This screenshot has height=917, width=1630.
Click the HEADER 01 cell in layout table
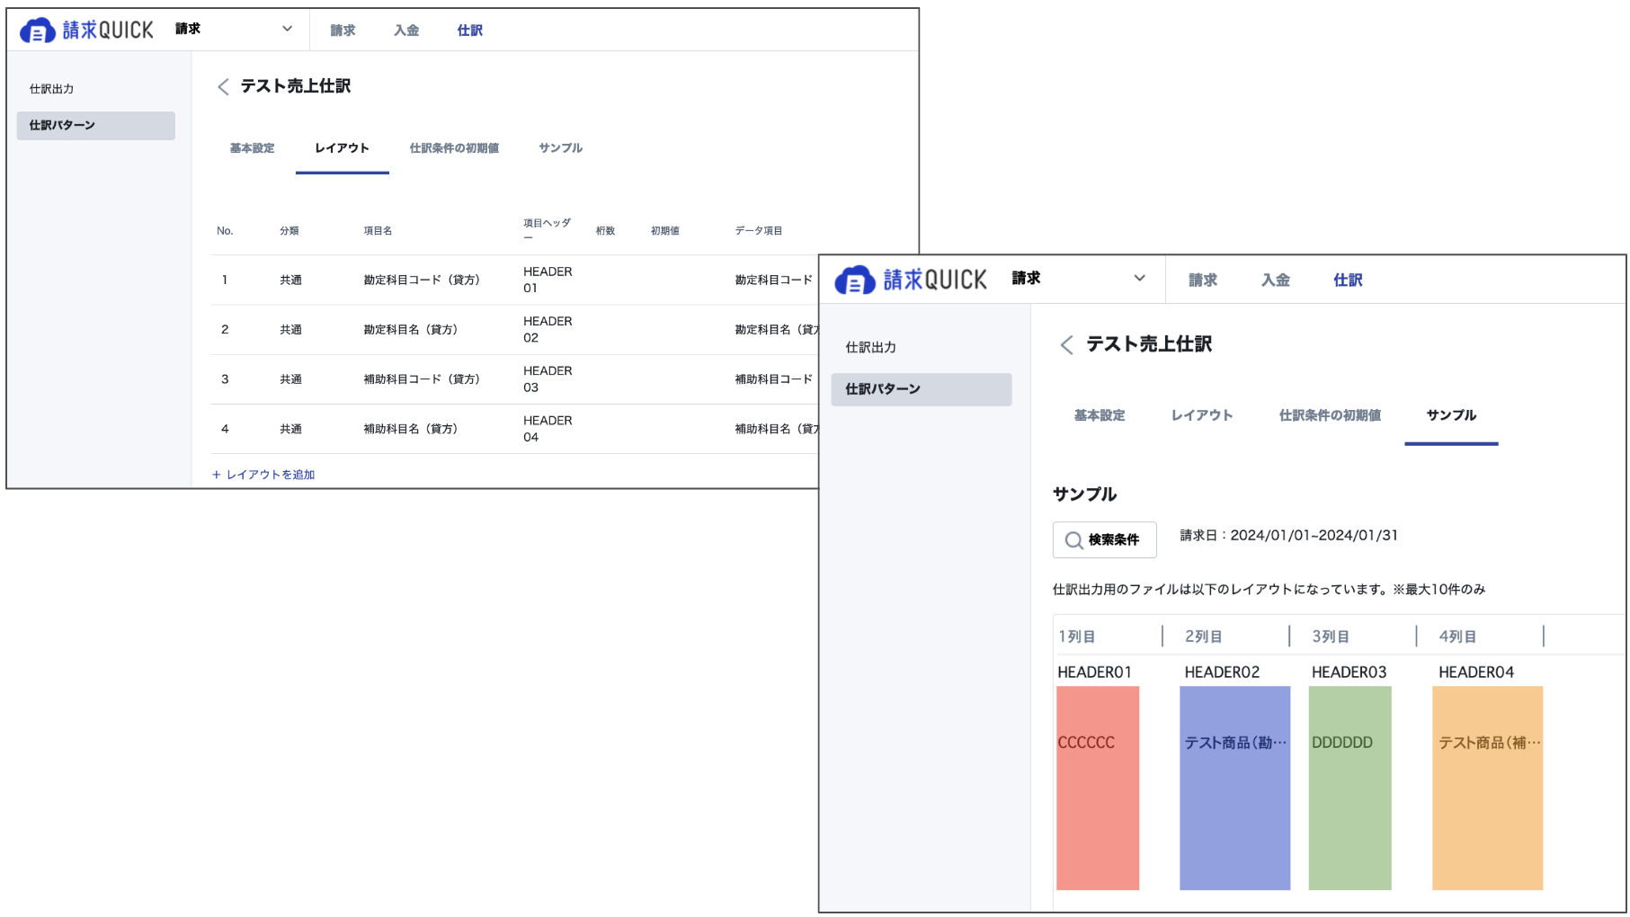(548, 280)
